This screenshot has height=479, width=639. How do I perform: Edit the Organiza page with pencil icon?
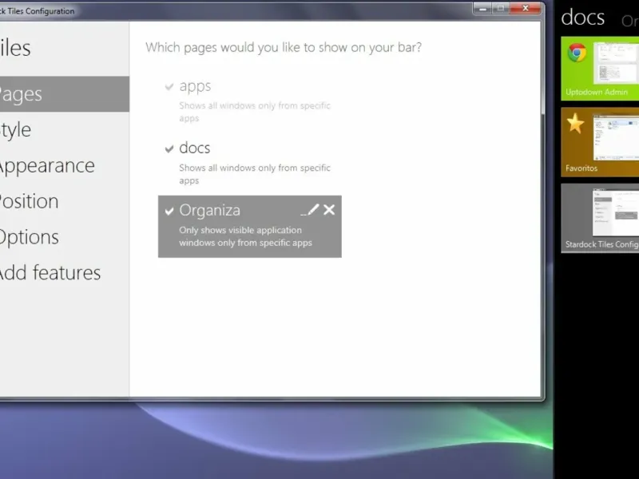(310, 210)
